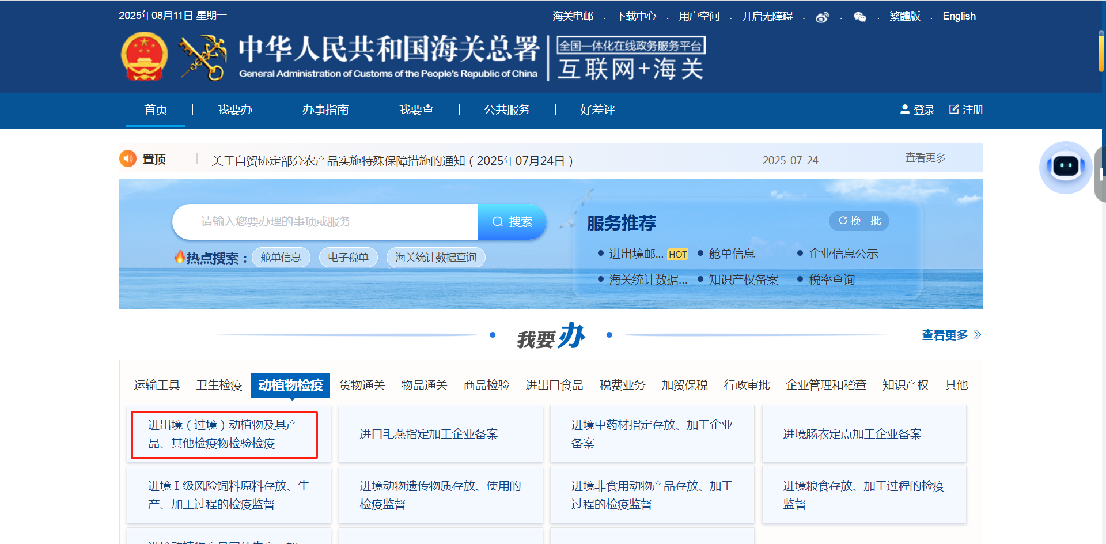This screenshot has height=544, width=1106.
Task: Open 进境肠衣定点加工企业备案 card
Action: click(864, 434)
